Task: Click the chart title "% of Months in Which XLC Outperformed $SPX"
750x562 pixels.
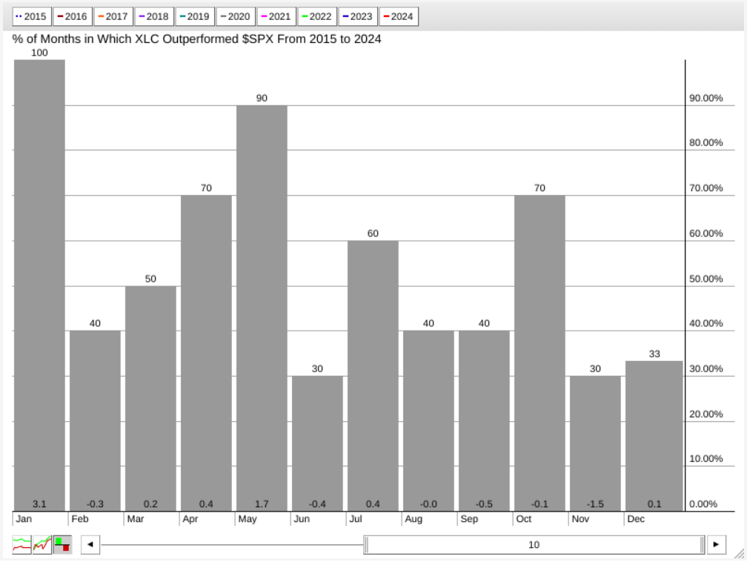Action: [144, 39]
